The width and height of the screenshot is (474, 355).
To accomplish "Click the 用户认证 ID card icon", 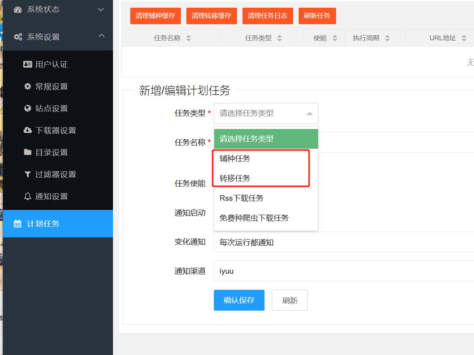I will [x=28, y=64].
